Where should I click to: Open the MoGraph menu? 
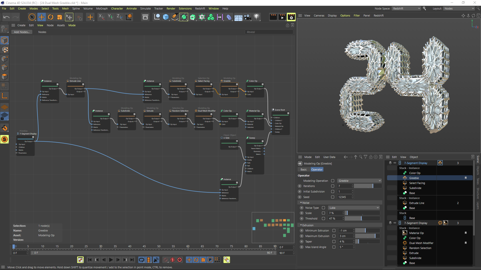(x=102, y=8)
